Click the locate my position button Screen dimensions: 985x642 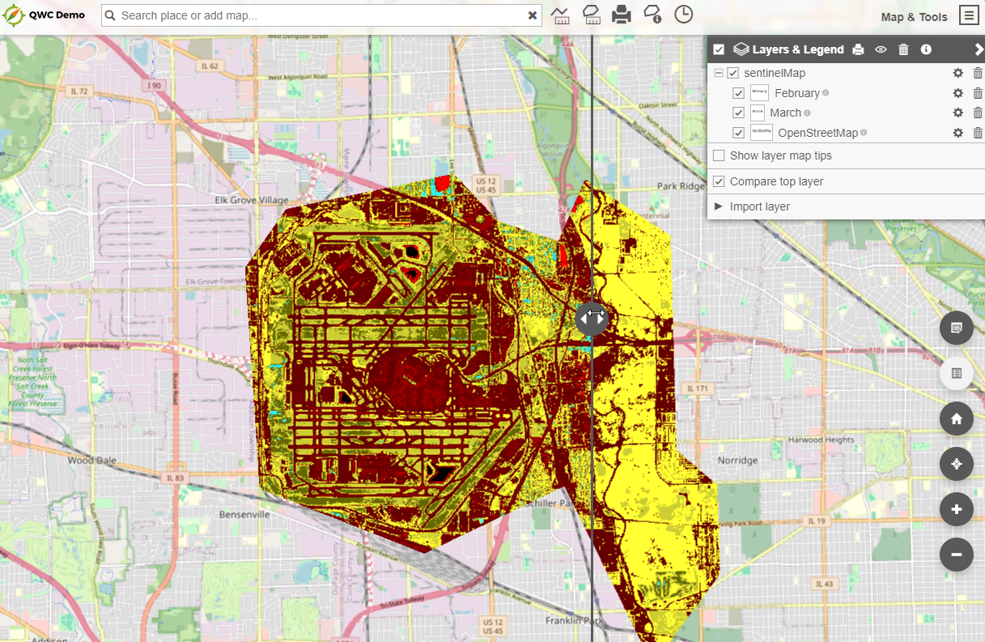click(x=956, y=464)
